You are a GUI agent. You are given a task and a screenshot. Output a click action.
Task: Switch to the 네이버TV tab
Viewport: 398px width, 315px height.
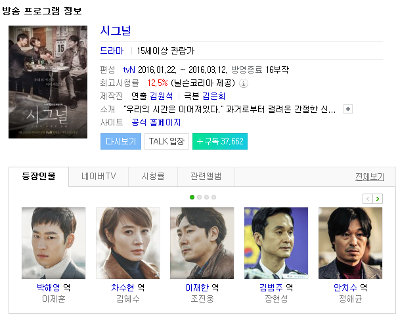(99, 177)
